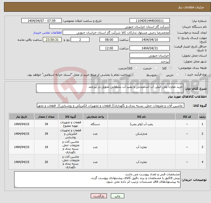Click the دستگاه unit cell

[95, 124]
